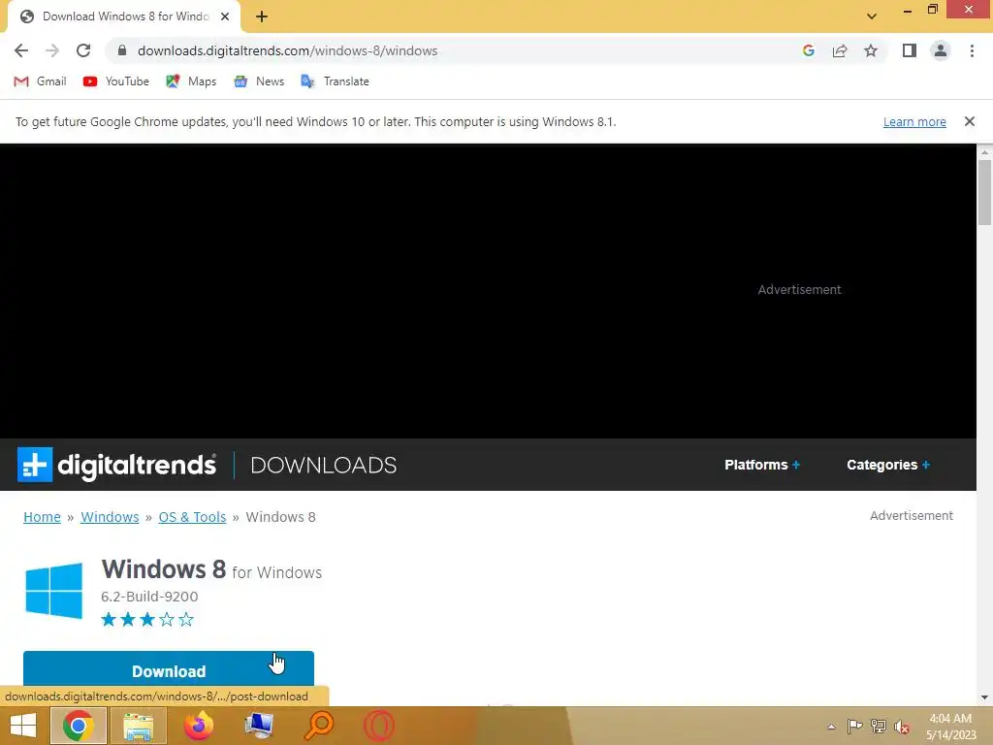The width and height of the screenshot is (993, 745).
Task: Click Chrome in the taskbar
Action: 78,726
